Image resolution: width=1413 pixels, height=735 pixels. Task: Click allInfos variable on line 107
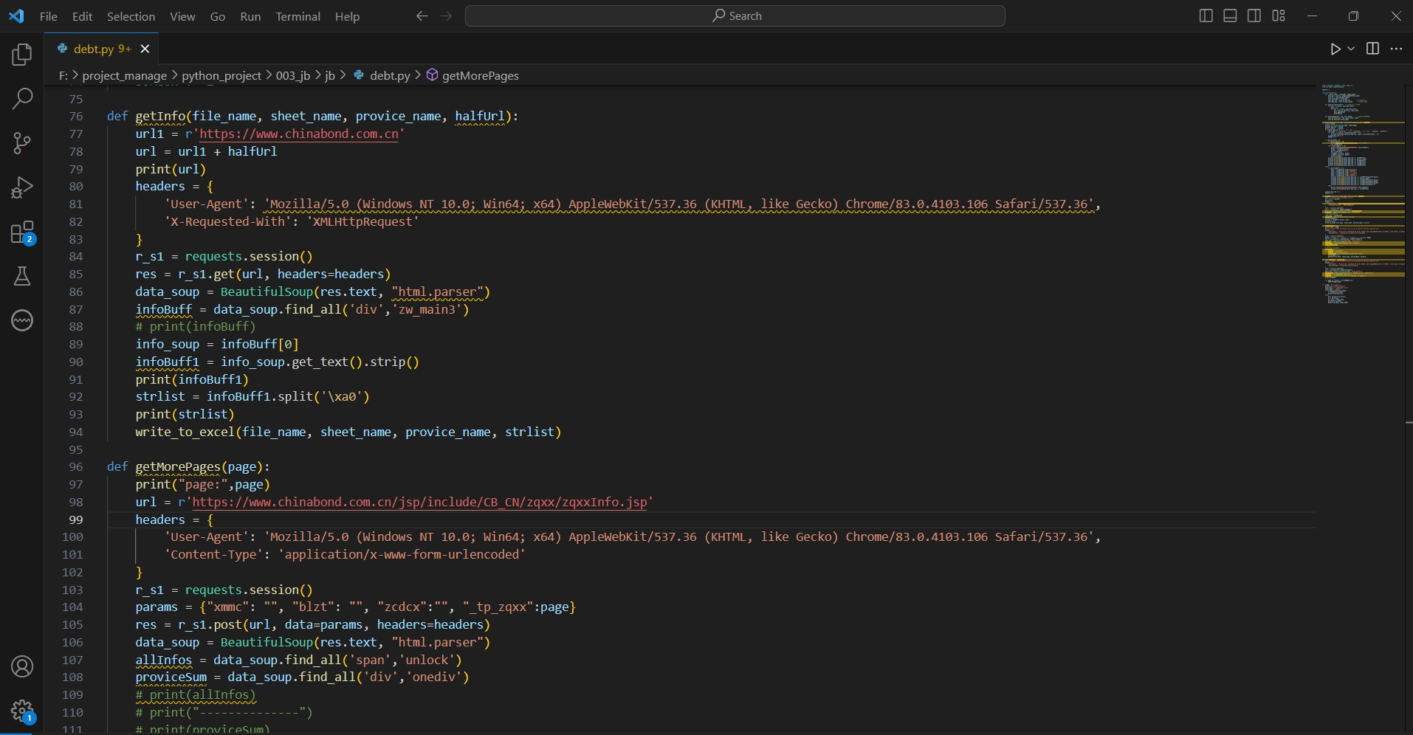(x=164, y=660)
